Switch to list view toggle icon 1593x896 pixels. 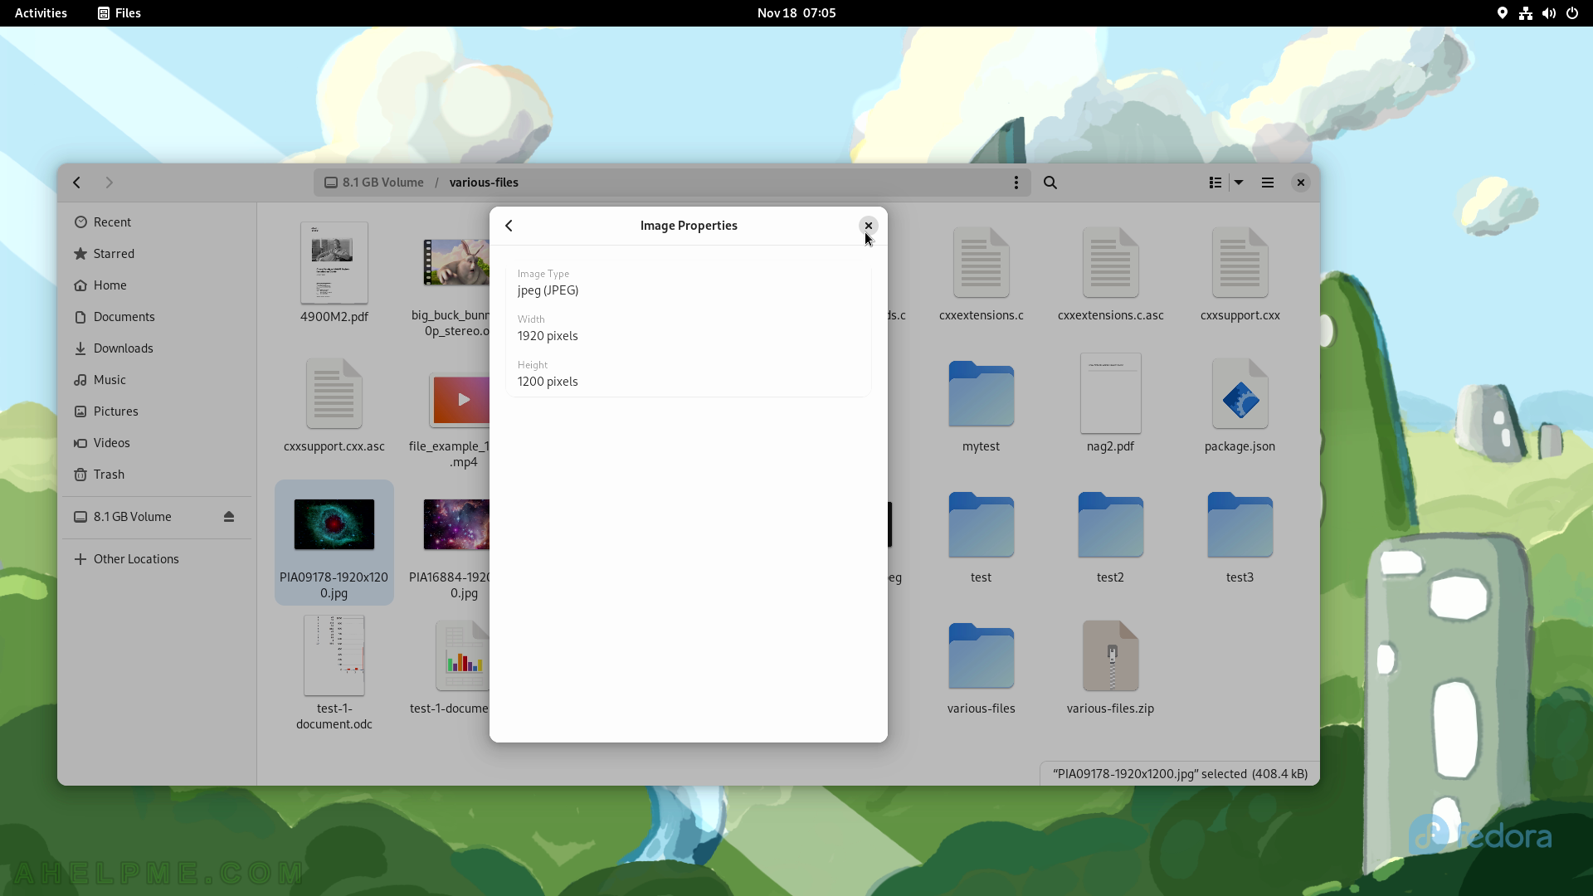coord(1215,183)
